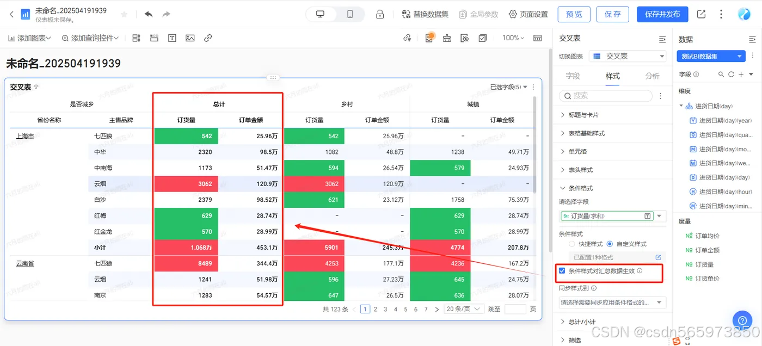This screenshot has width=762, height=346.
Task: Collapse the 条件格式 section
Action: (x=580, y=188)
